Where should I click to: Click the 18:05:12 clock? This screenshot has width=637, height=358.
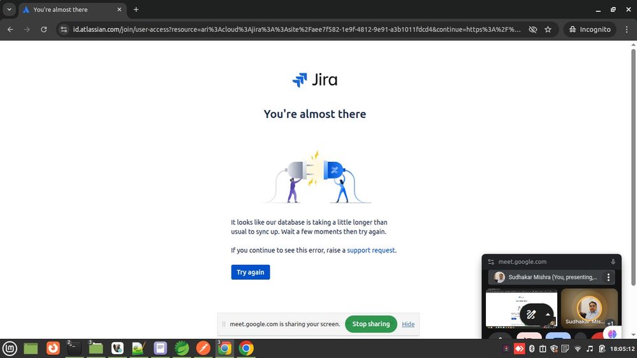click(x=622, y=348)
